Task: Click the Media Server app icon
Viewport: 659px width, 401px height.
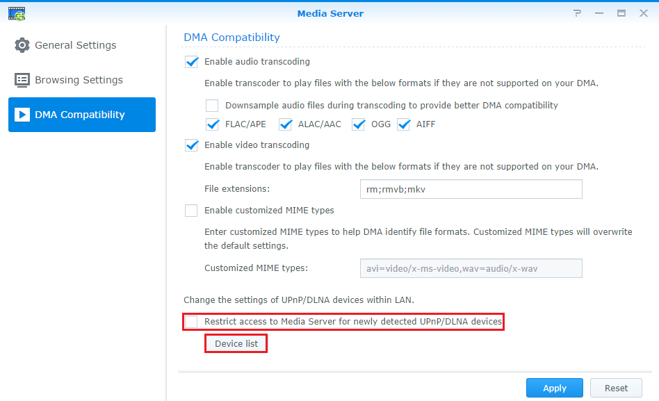Action: (x=17, y=13)
